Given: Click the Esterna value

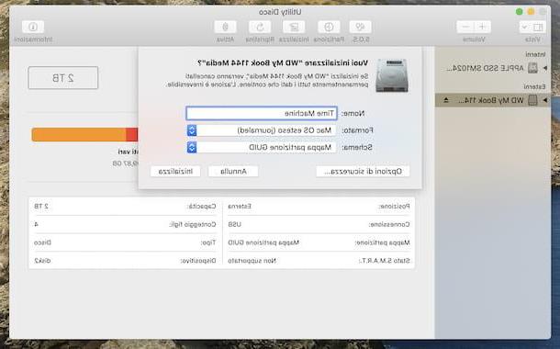Looking at the screenshot, I should coord(240,207).
